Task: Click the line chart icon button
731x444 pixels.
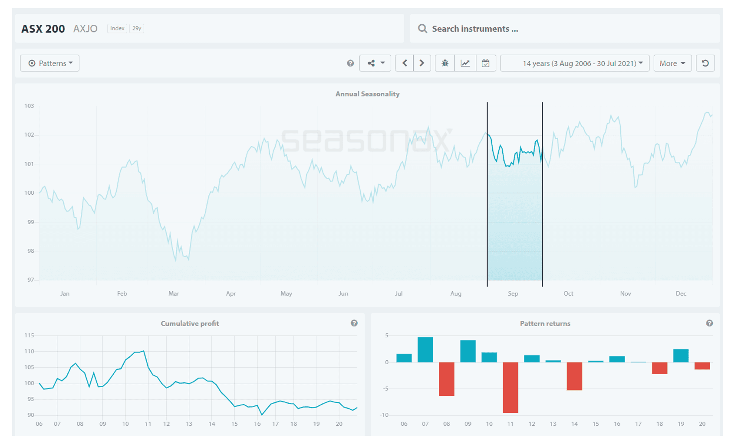Action: [x=465, y=63]
